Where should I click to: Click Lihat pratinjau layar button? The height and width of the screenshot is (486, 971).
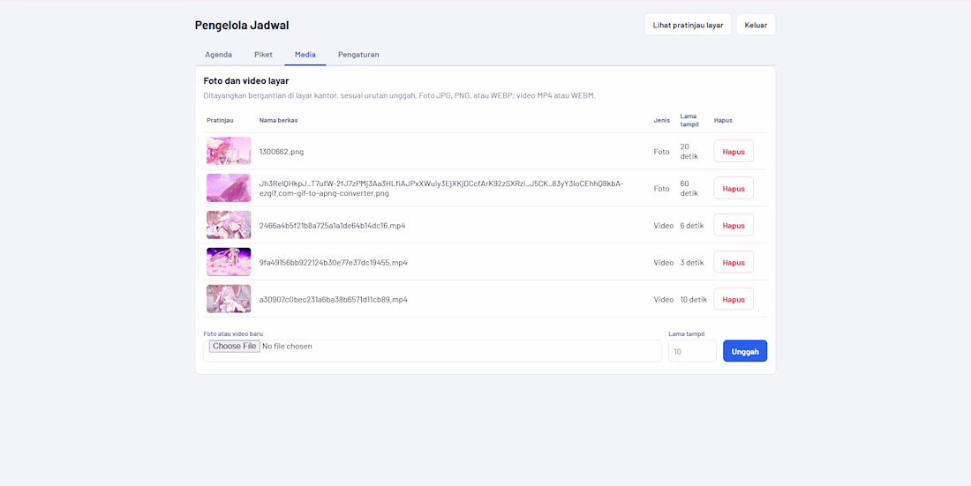(688, 26)
